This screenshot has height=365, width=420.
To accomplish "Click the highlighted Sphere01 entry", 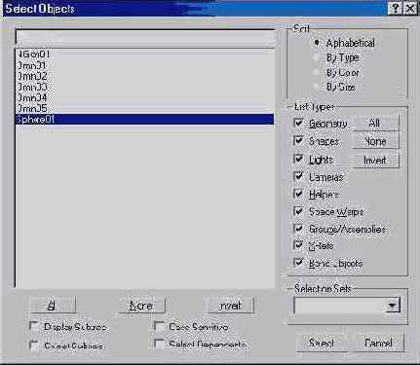I will [x=144, y=120].
